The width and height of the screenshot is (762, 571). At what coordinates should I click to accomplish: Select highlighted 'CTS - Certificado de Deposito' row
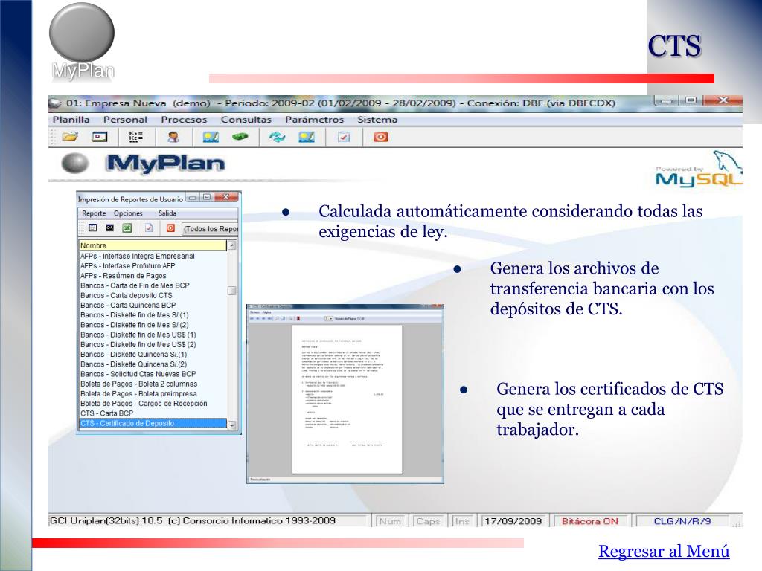point(153,423)
